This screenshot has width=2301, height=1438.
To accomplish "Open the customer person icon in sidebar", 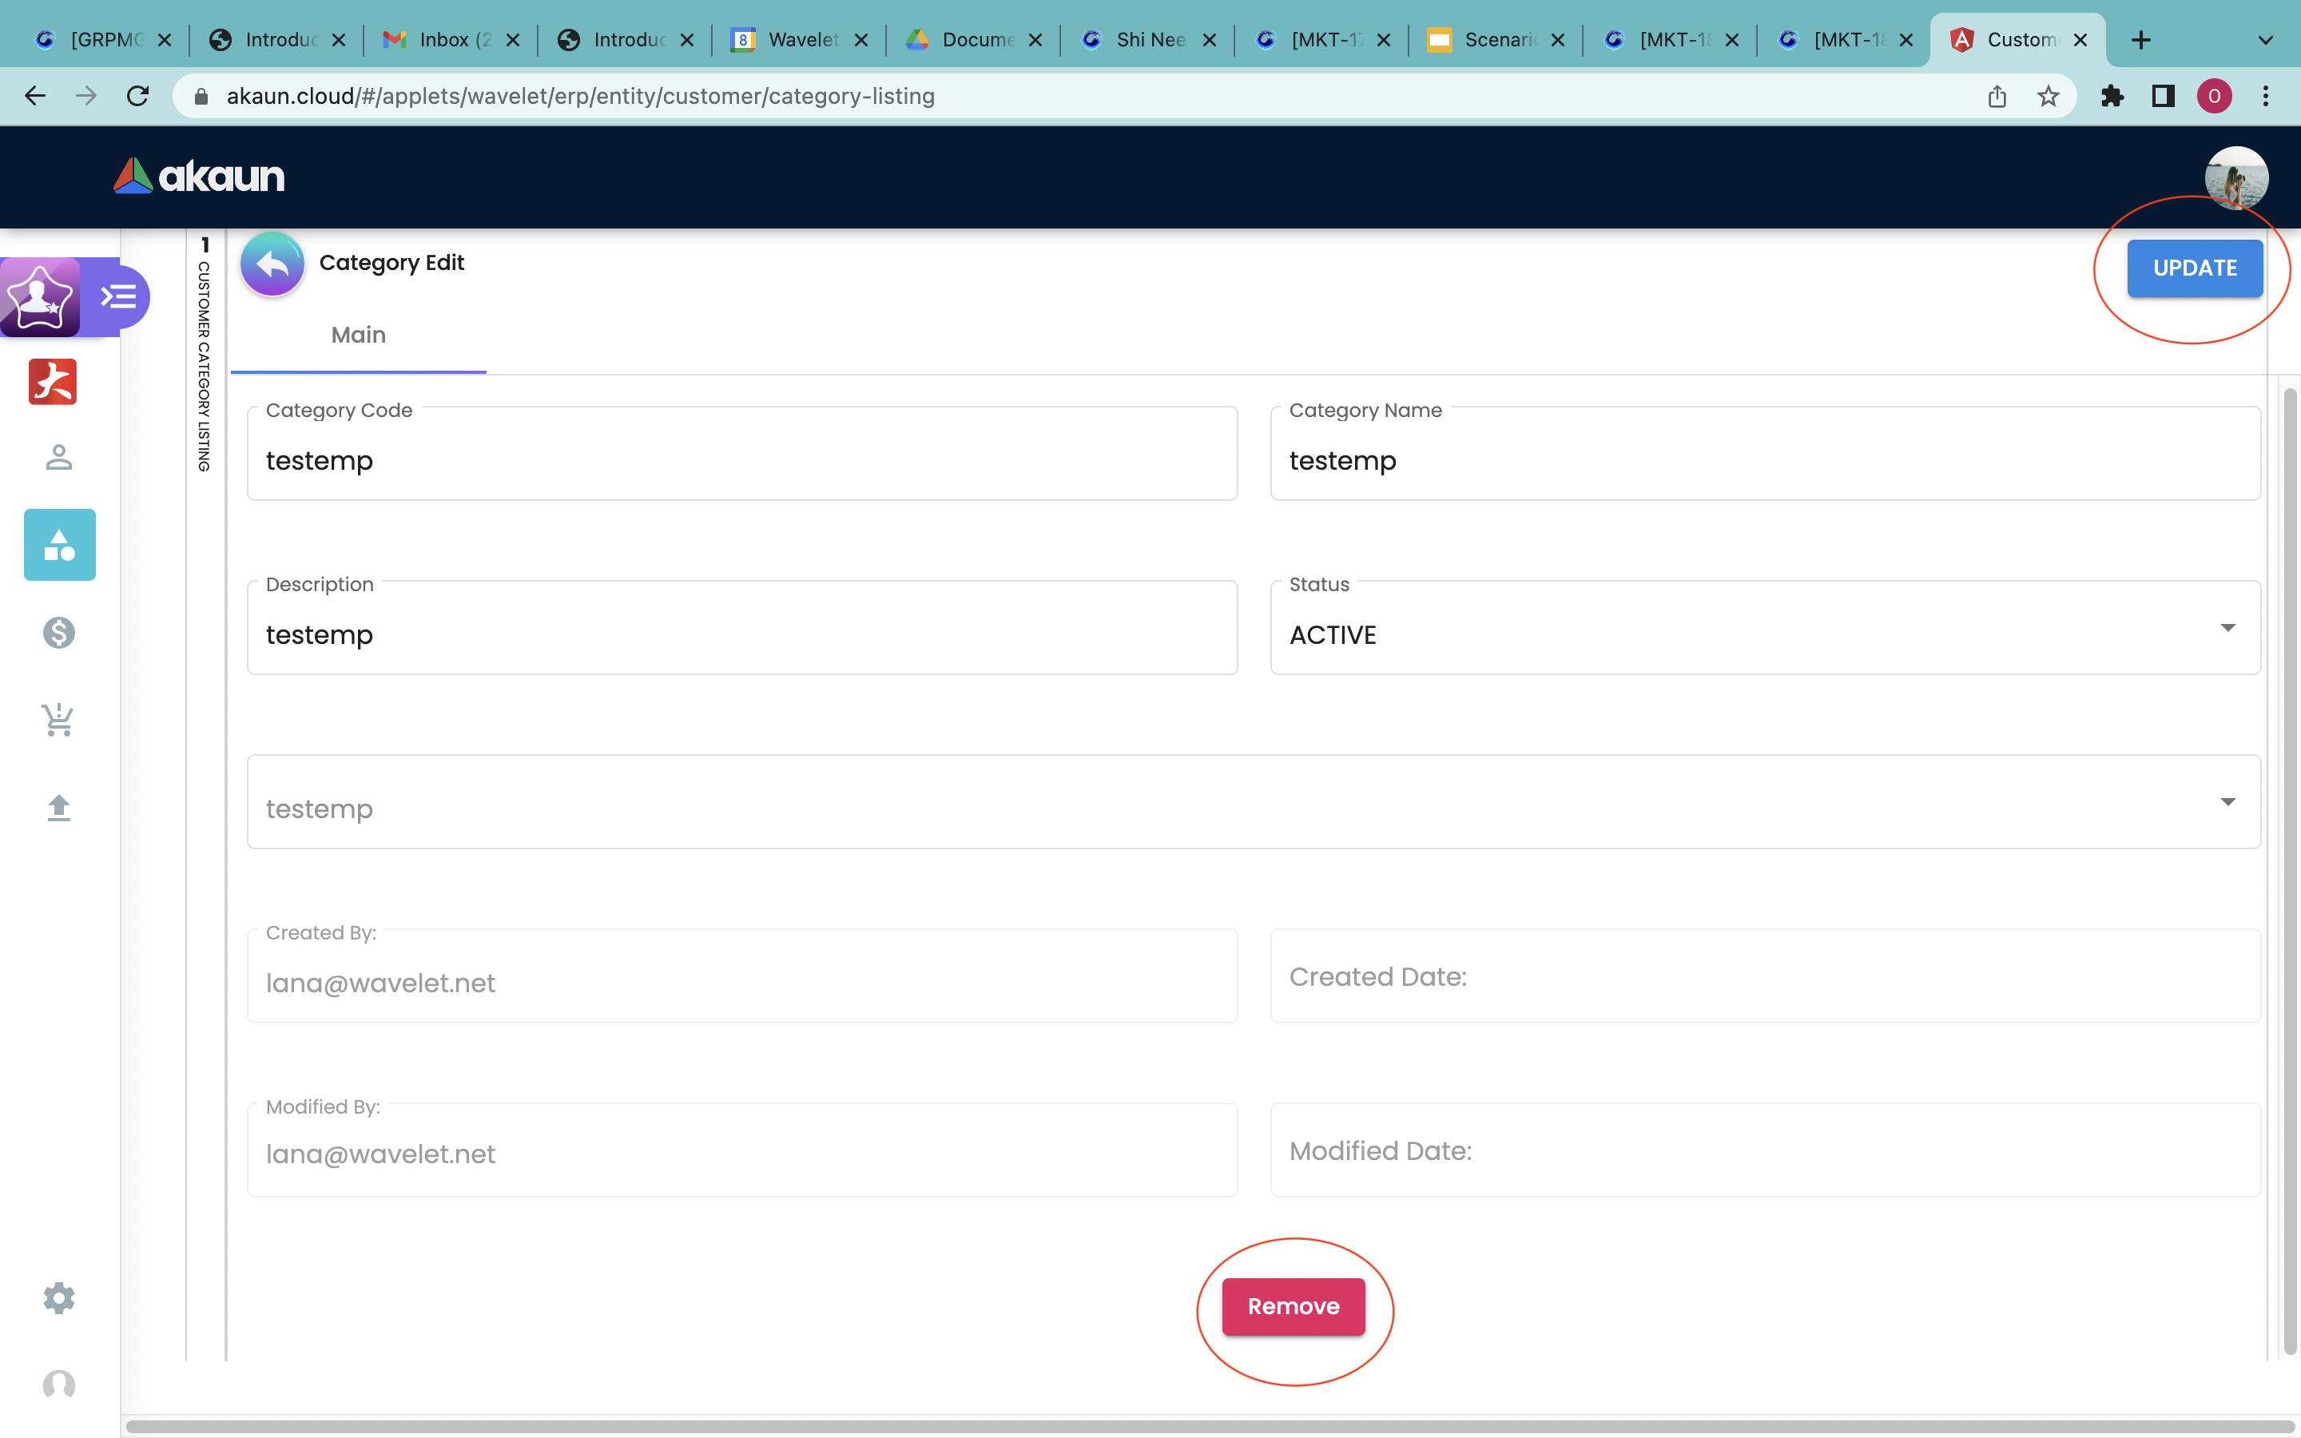I will [x=59, y=458].
